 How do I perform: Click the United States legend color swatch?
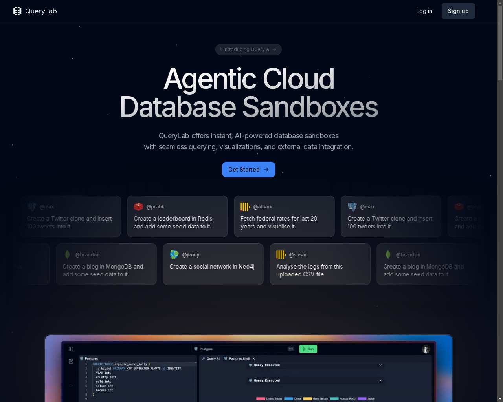pyautogui.click(x=261, y=398)
